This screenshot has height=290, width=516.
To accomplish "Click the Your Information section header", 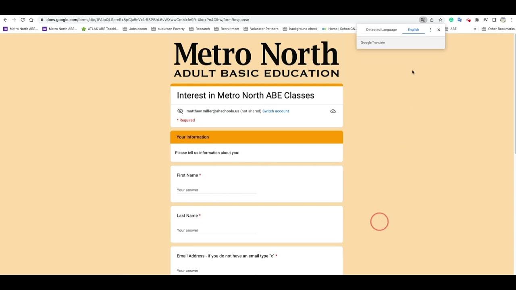I will 256,137.
